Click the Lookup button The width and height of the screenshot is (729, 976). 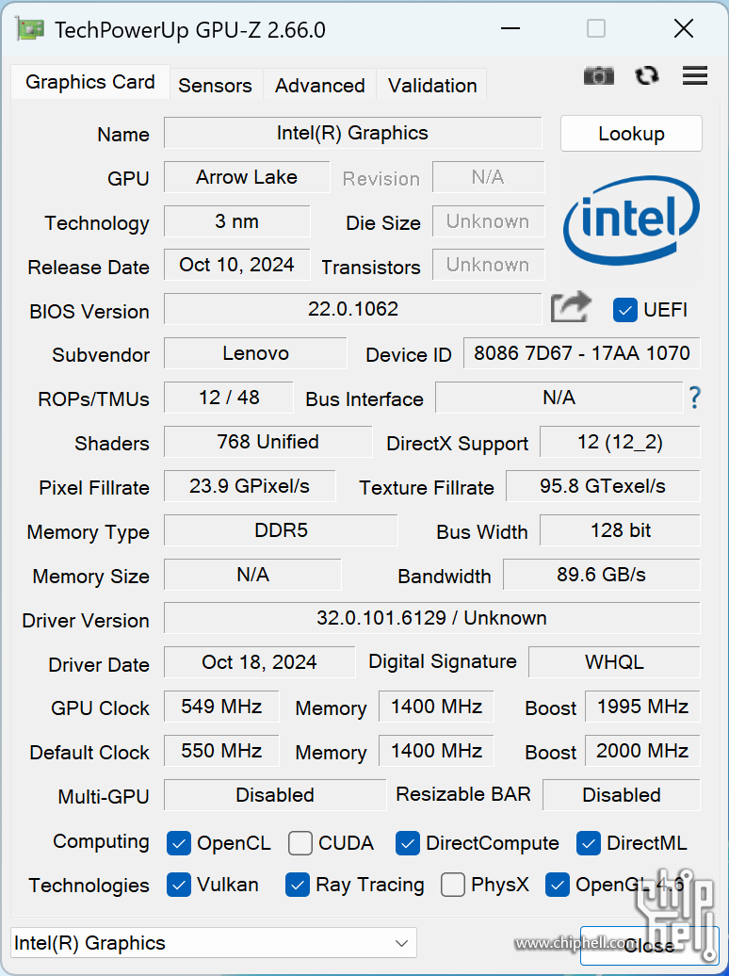click(631, 134)
